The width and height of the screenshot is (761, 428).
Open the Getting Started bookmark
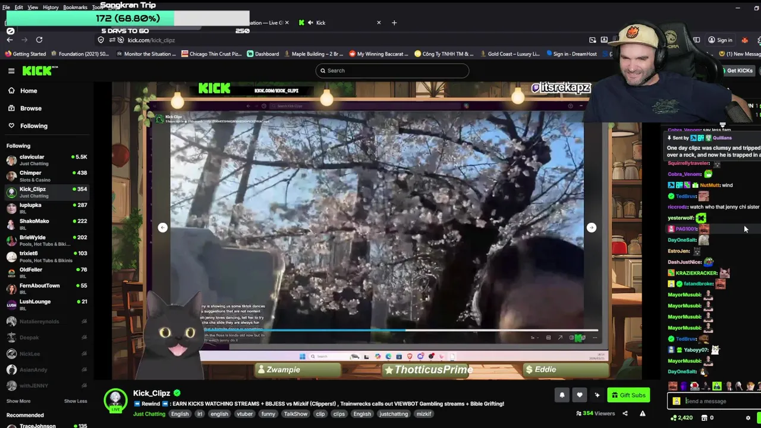click(25, 53)
